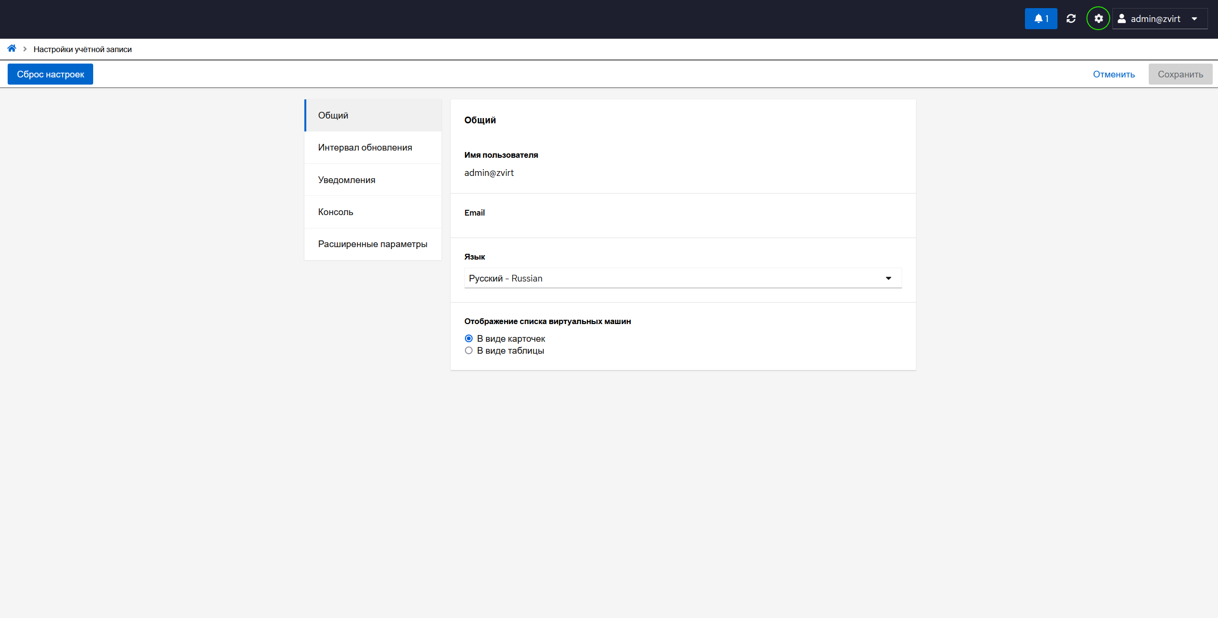Go to home via breadcrumb house icon
This screenshot has height=618, width=1218.
pyautogui.click(x=12, y=48)
